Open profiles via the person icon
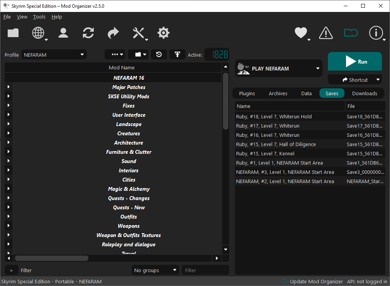This screenshot has height=286, width=390. (63, 33)
